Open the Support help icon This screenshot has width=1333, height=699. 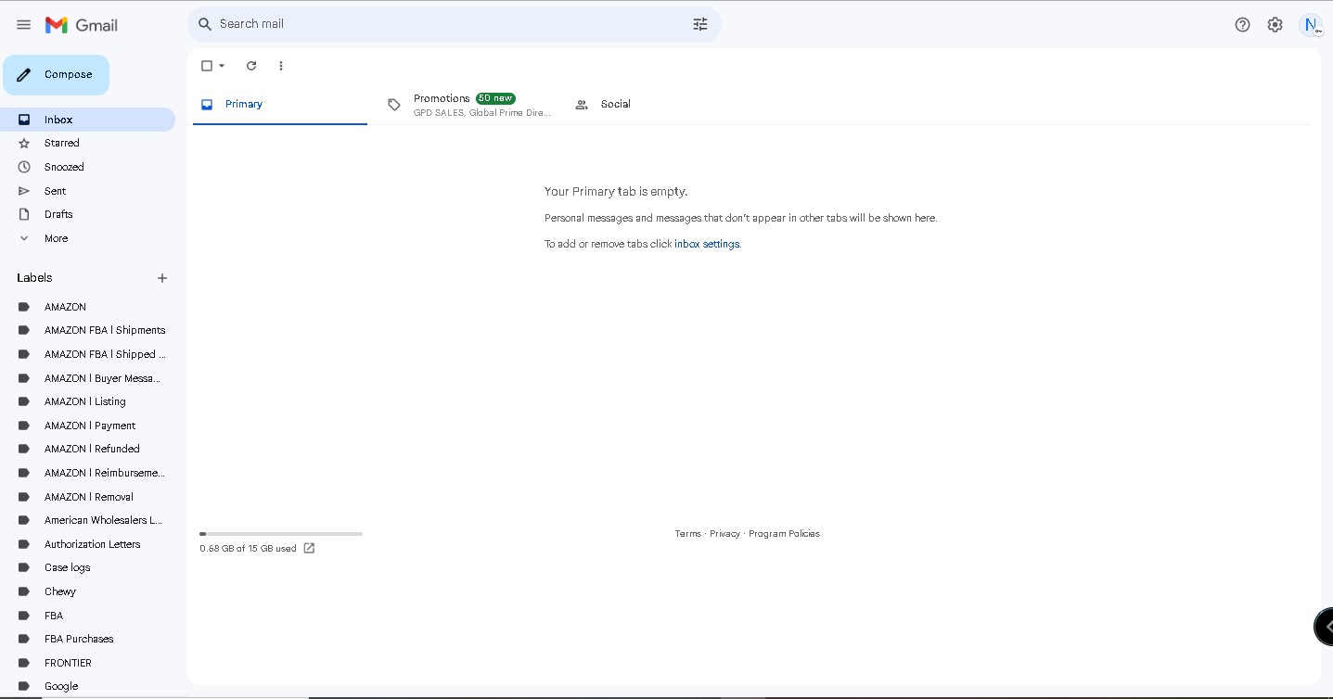[1243, 25]
